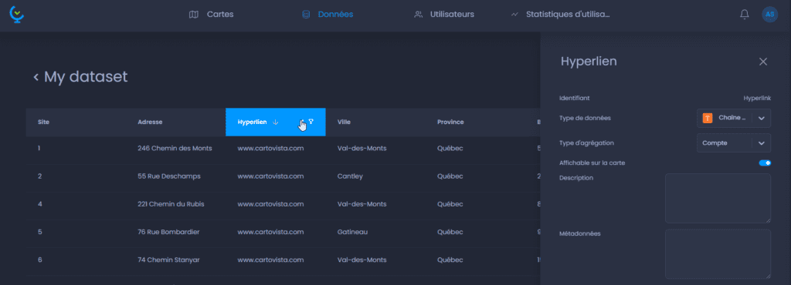
Task: Click Québec in site 1 row
Action: pyautogui.click(x=450, y=149)
